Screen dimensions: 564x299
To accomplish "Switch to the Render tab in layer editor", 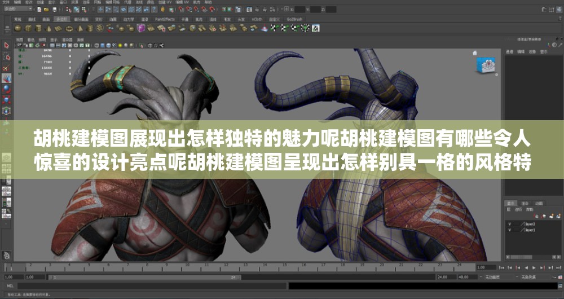I will pyautogui.click(x=525, y=203).
